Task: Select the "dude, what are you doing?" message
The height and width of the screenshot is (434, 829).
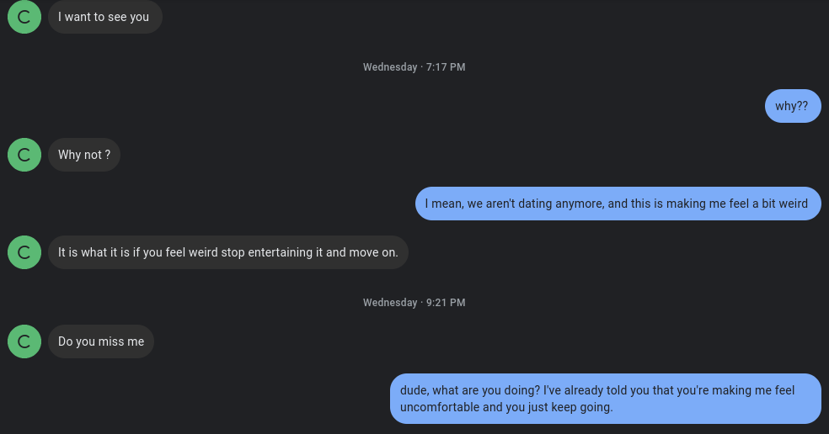Action: (x=604, y=399)
